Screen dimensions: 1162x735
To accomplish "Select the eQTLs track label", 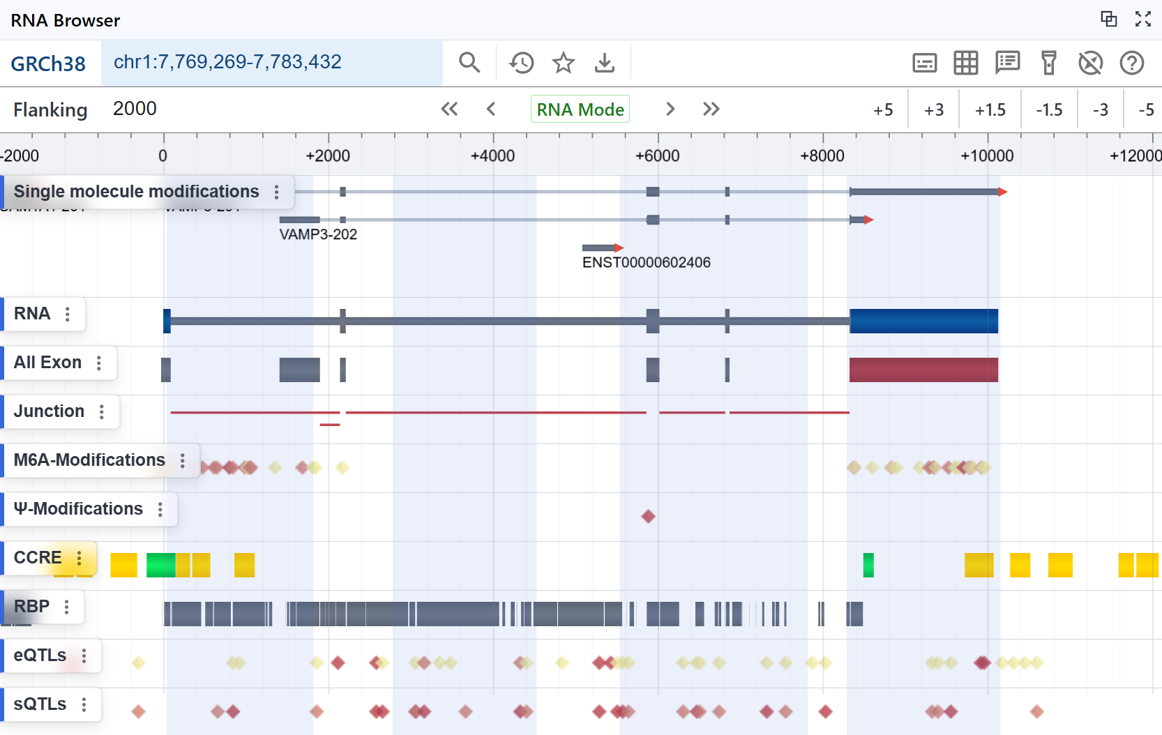I will point(40,656).
